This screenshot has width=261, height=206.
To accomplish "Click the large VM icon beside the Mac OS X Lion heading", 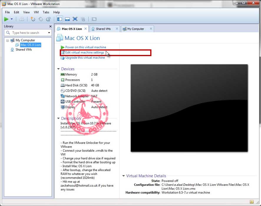I will 60,38.
